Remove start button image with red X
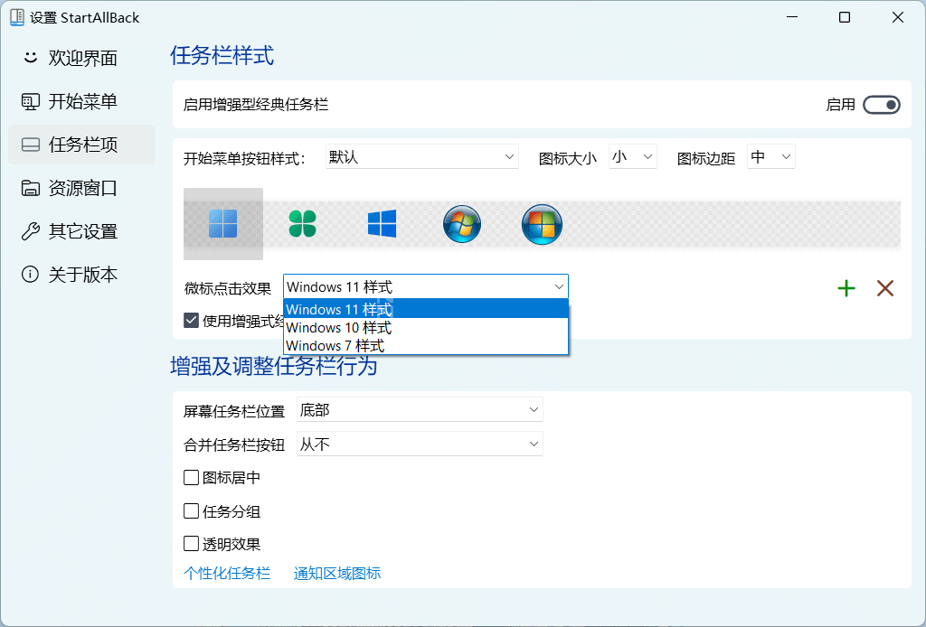The height and width of the screenshot is (627, 926). (885, 288)
